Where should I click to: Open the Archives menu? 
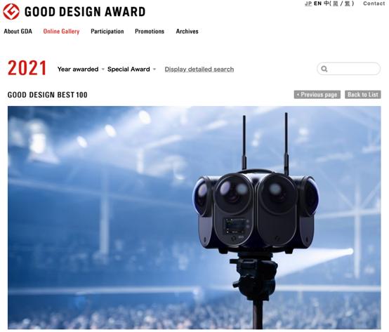187,32
